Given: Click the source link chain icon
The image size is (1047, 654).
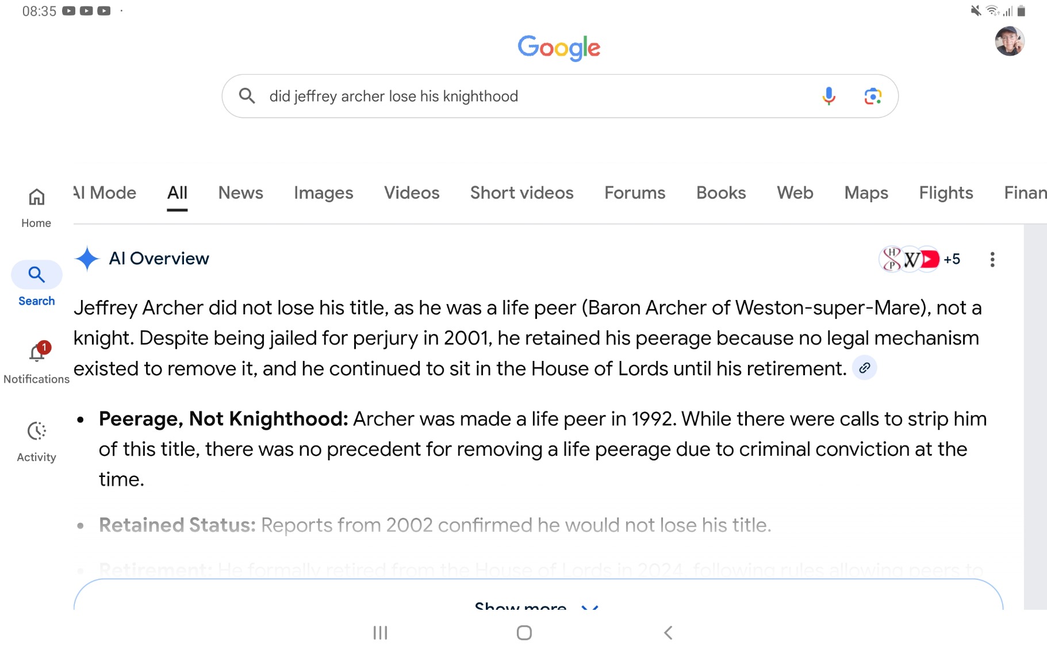Looking at the screenshot, I should pyautogui.click(x=864, y=368).
